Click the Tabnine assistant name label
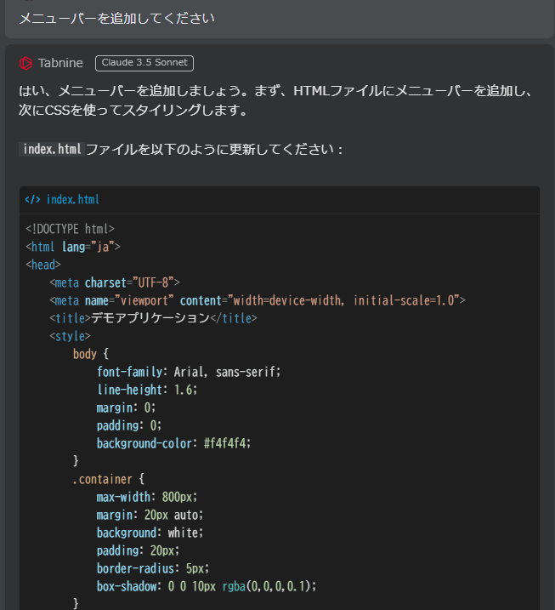This screenshot has height=610, width=555. click(60, 63)
